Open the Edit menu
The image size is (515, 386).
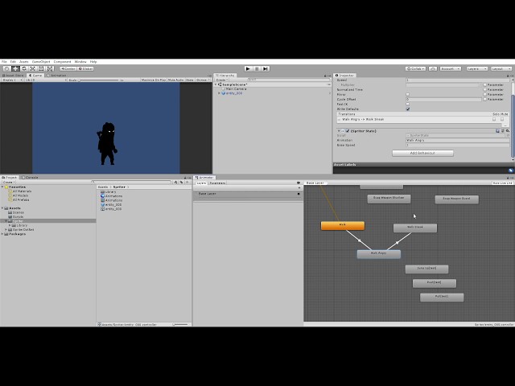point(13,62)
